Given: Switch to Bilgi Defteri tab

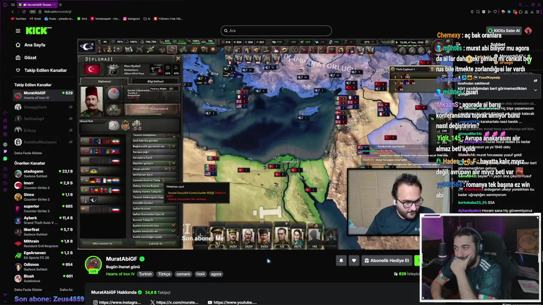Looking at the screenshot, I should coord(155,81).
